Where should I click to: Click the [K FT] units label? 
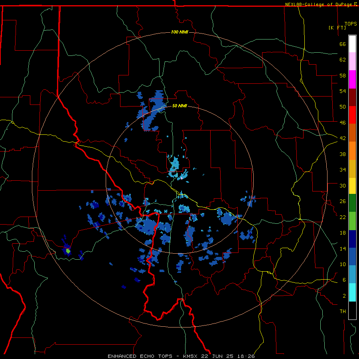click(x=337, y=28)
